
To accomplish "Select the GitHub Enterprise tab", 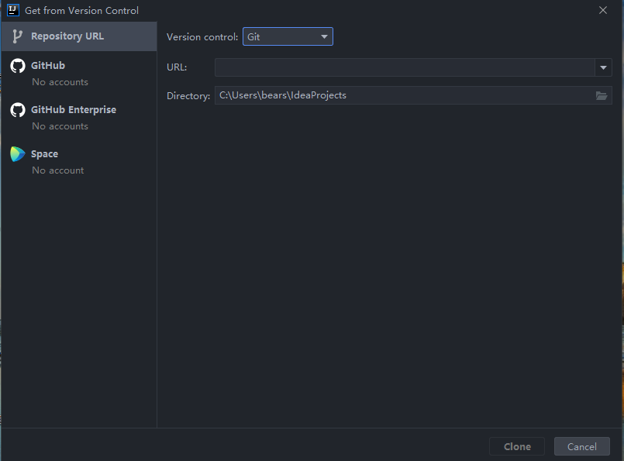I will (x=79, y=117).
